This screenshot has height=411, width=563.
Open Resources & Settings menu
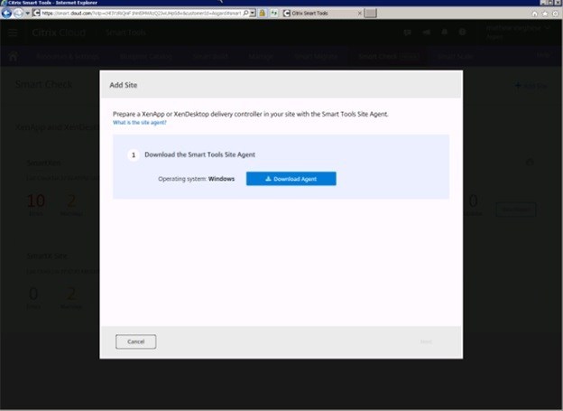(x=68, y=56)
